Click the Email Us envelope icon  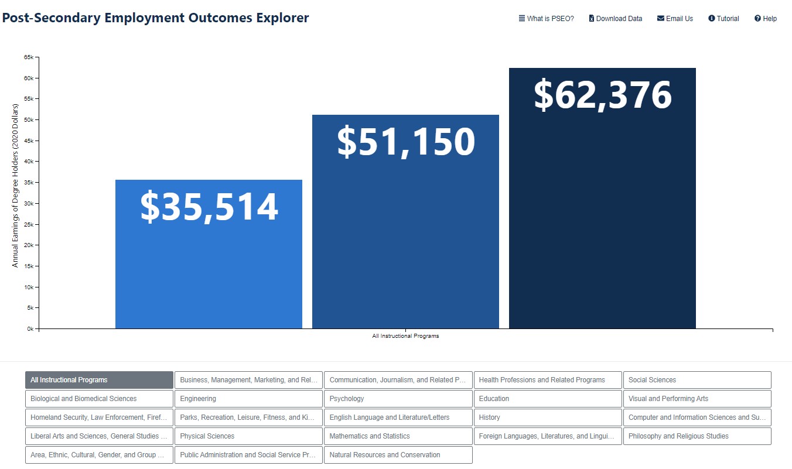point(661,18)
